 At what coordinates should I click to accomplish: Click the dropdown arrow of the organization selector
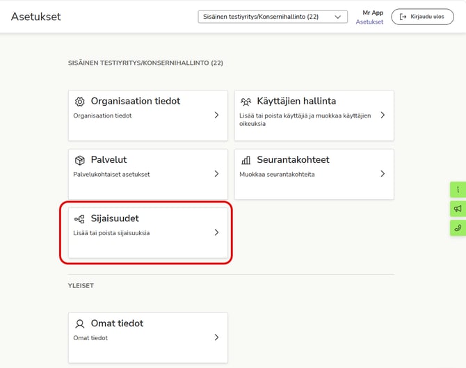tap(337, 17)
